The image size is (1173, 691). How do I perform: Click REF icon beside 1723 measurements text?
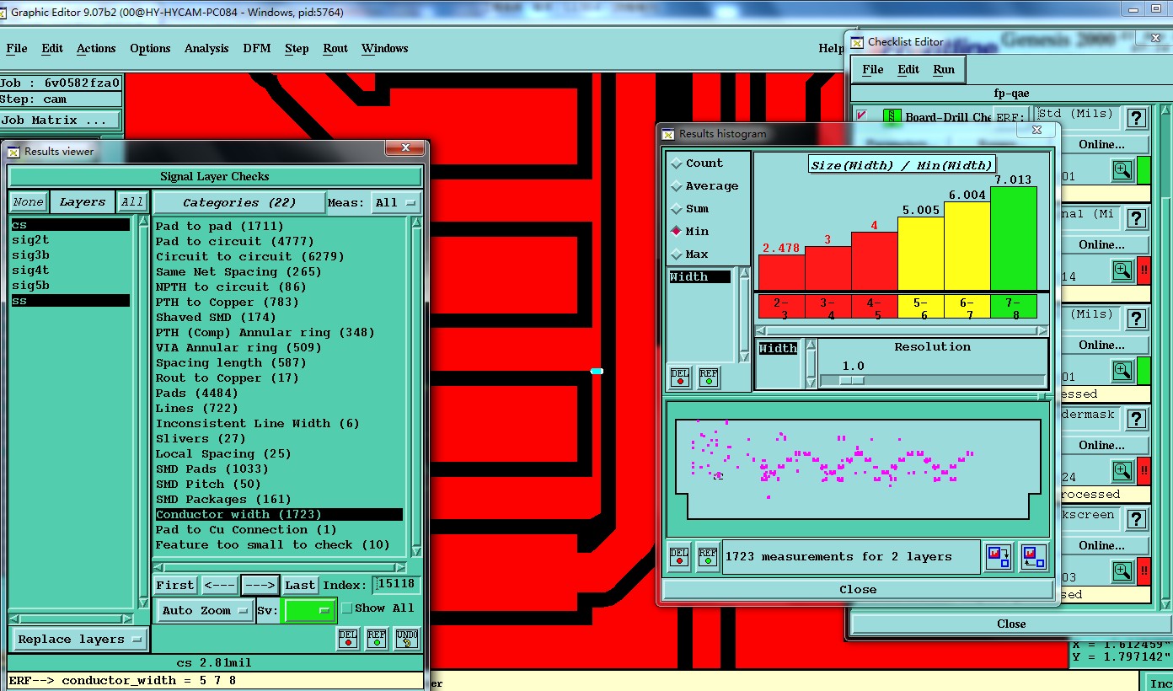click(708, 556)
